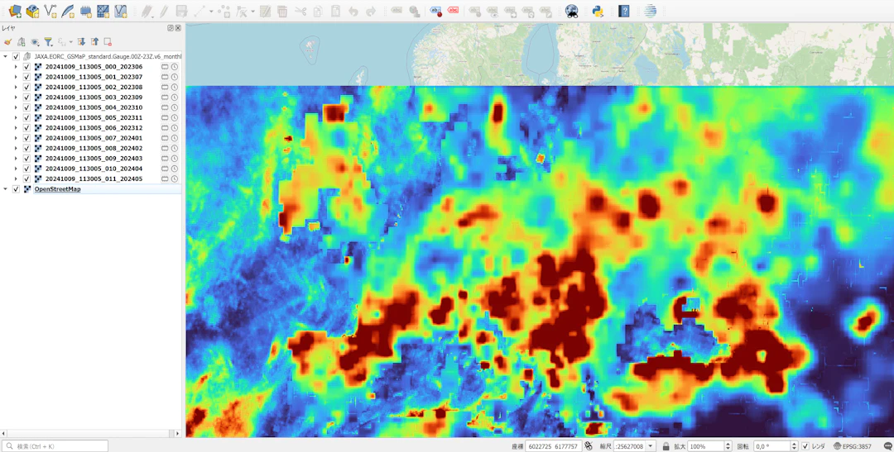Toggle the render checkbox in status bar
894x452 pixels.
pos(805,446)
